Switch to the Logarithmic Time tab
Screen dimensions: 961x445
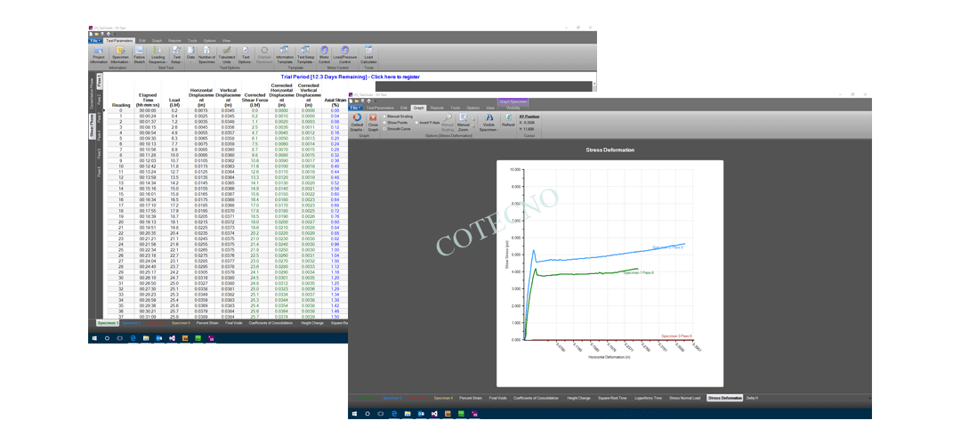click(x=649, y=398)
